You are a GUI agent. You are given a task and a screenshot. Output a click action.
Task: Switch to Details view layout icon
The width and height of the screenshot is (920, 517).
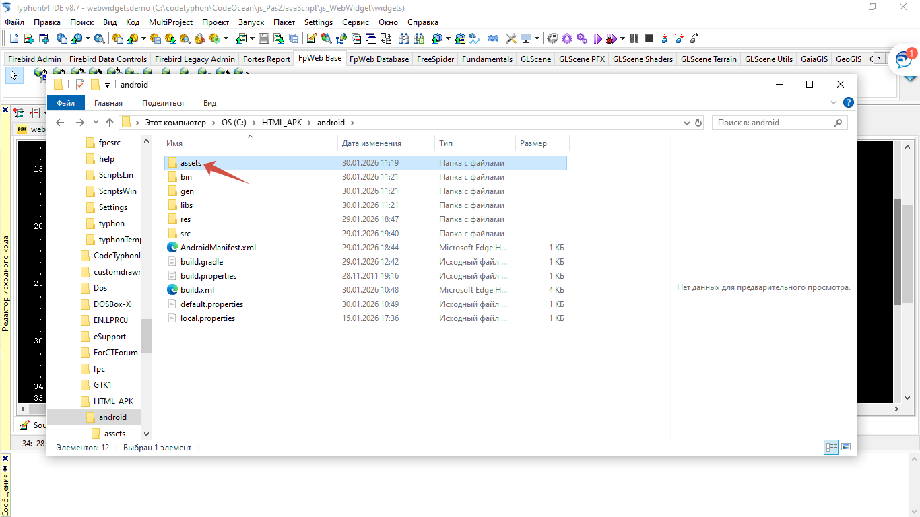tap(831, 447)
